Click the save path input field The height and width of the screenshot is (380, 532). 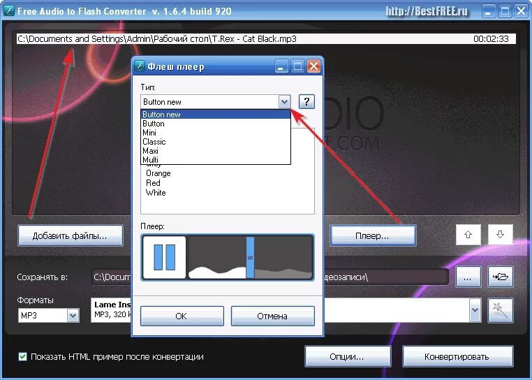[269, 277]
